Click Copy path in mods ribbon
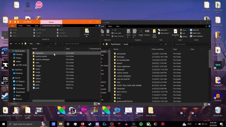Viewport: 226px width, 127px height. click(x=116, y=33)
